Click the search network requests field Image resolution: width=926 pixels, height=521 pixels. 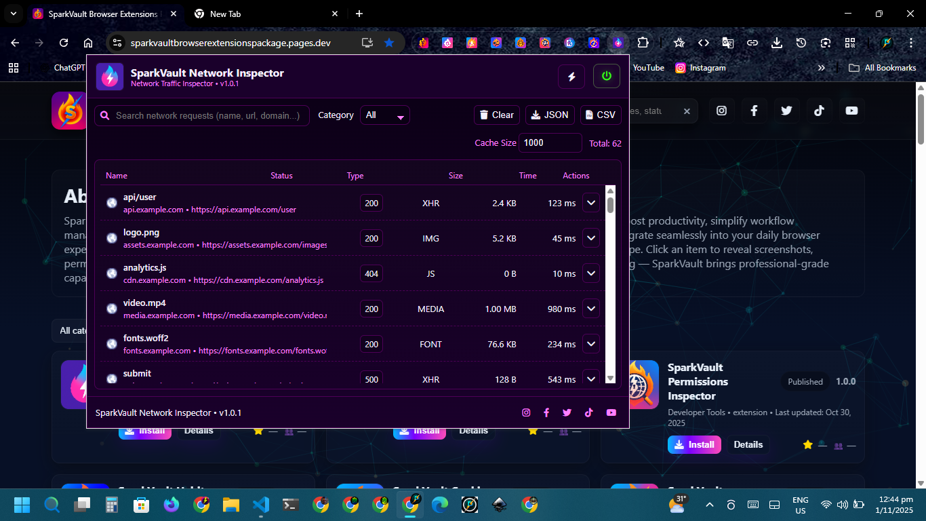207,116
